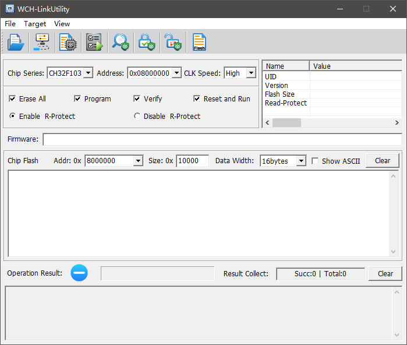Open the File menu
This screenshot has height=345, width=407.
coord(10,24)
